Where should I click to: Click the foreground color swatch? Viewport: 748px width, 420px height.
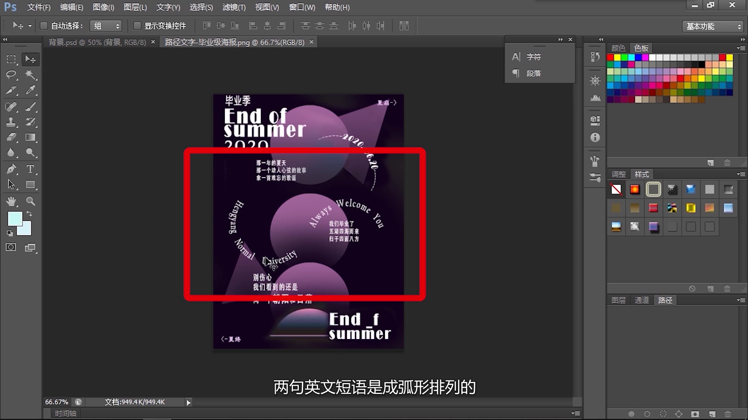(x=14, y=218)
